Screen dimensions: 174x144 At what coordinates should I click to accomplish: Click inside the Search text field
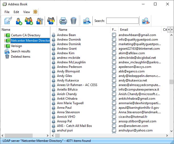tap(122, 21)
